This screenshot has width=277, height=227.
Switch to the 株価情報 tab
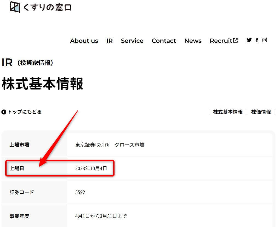click(261, 112)
